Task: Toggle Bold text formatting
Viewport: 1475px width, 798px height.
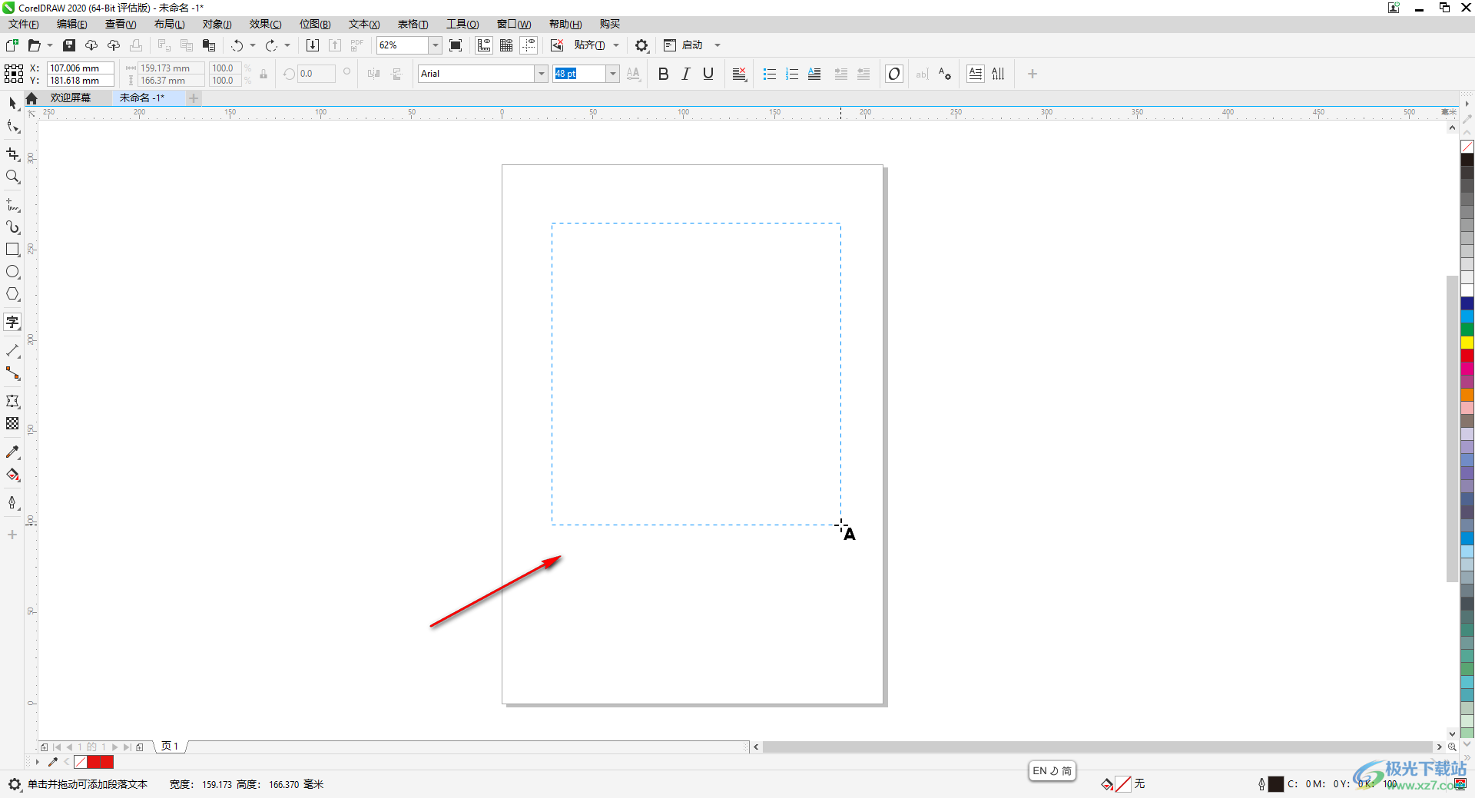Action: [x=664, y=74]
